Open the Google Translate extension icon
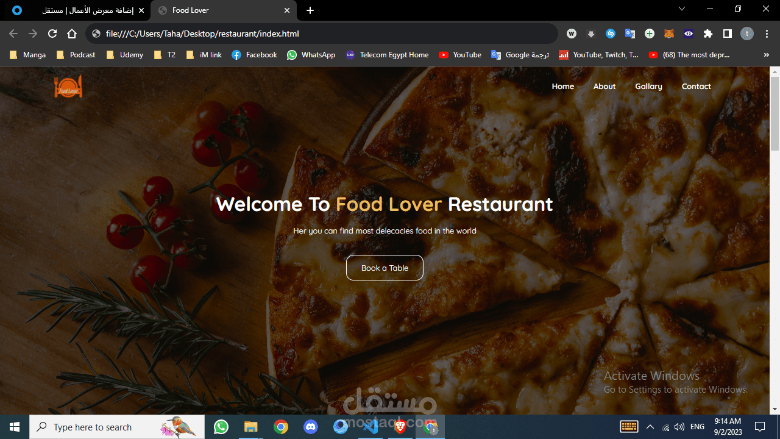This screenshot has width=780, height=439. click(x=630, y=34)
